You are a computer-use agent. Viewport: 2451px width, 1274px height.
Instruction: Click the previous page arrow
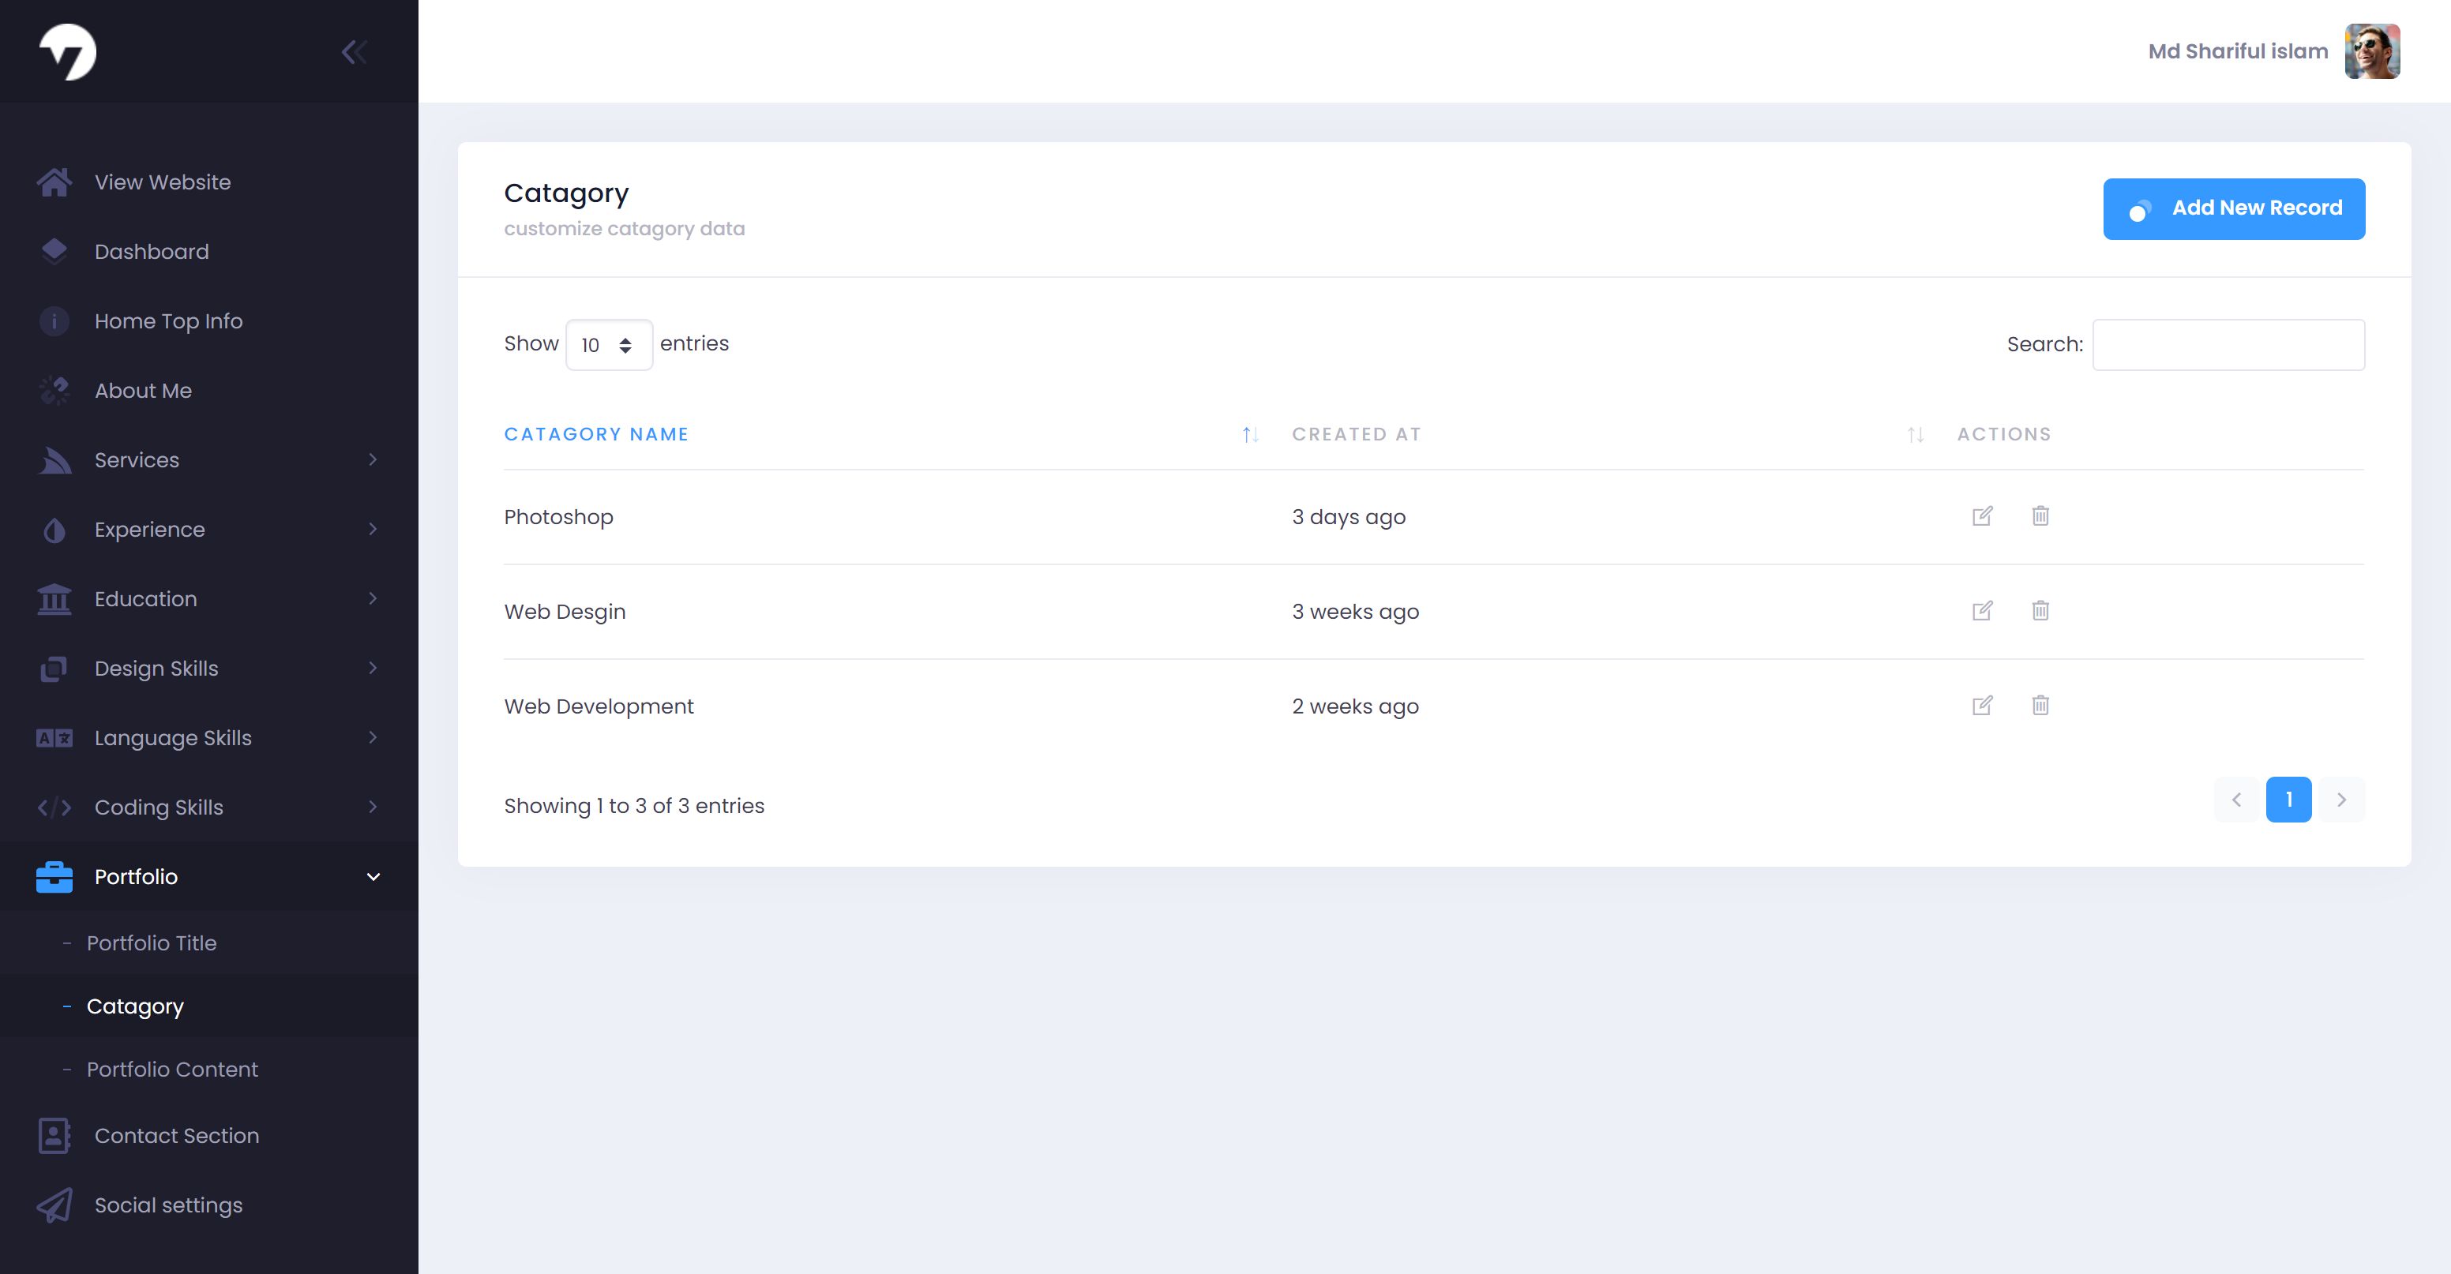point(2236,800)
